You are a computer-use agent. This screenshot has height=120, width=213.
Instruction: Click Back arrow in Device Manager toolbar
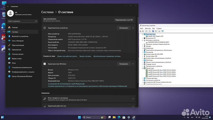[x=140, y=31]
